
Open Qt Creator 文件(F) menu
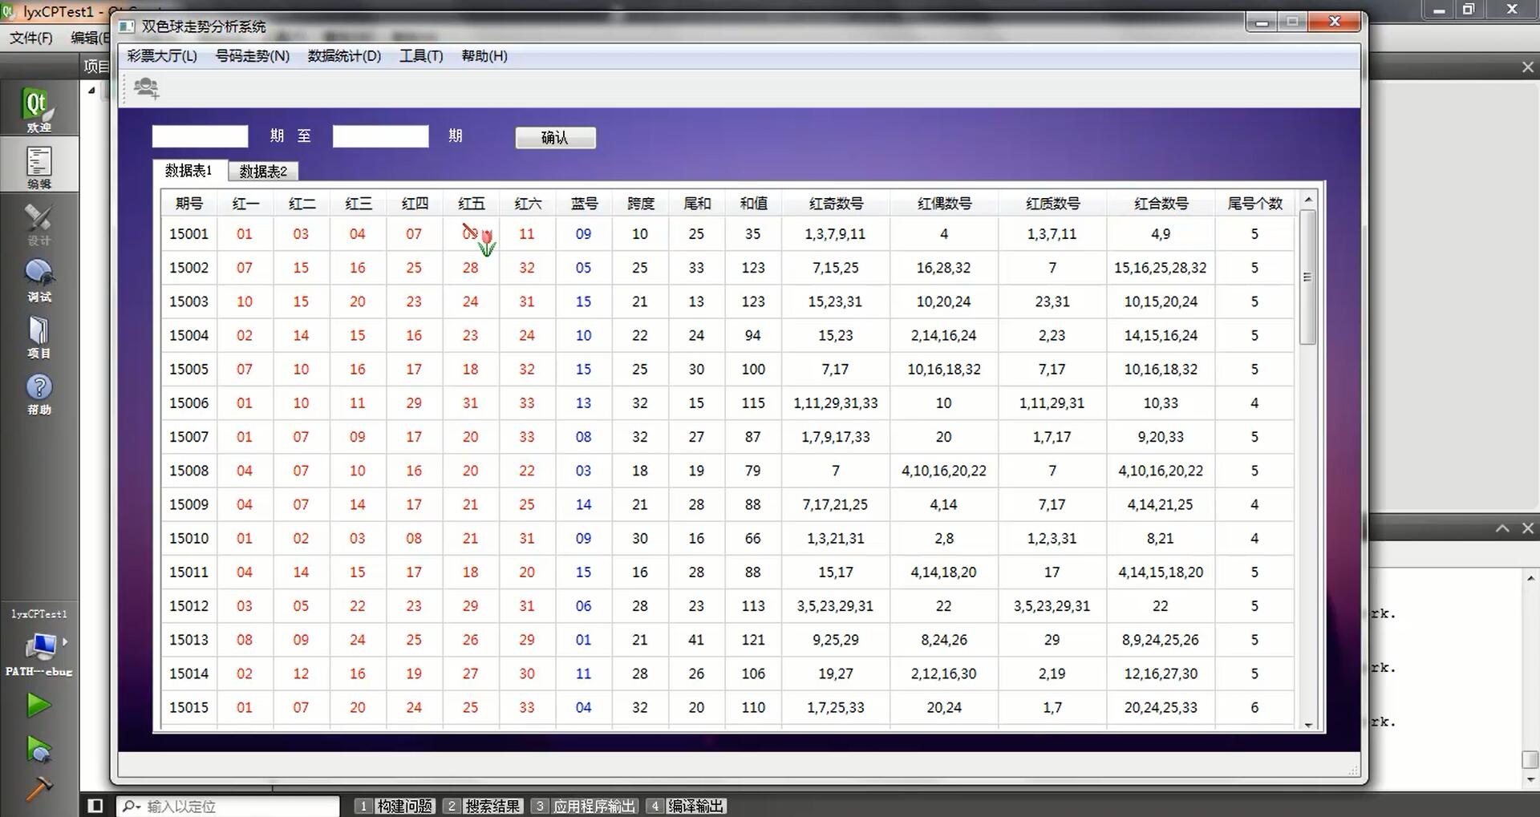coord(31,38)
